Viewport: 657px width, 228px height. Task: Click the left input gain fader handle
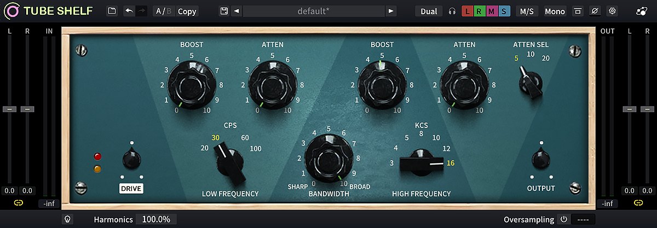click(10, 109)
